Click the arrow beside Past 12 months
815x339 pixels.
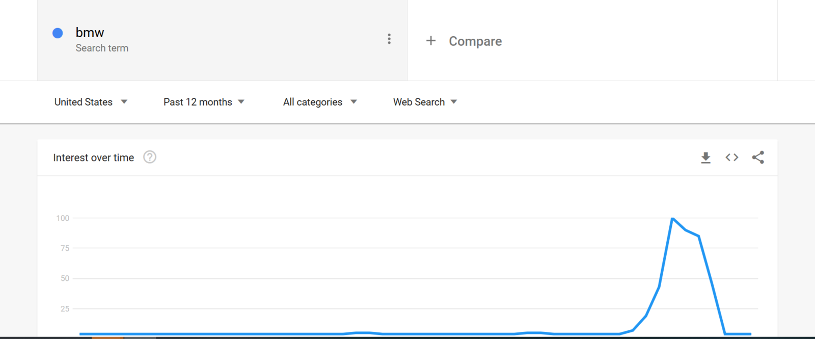pos(241,102)
